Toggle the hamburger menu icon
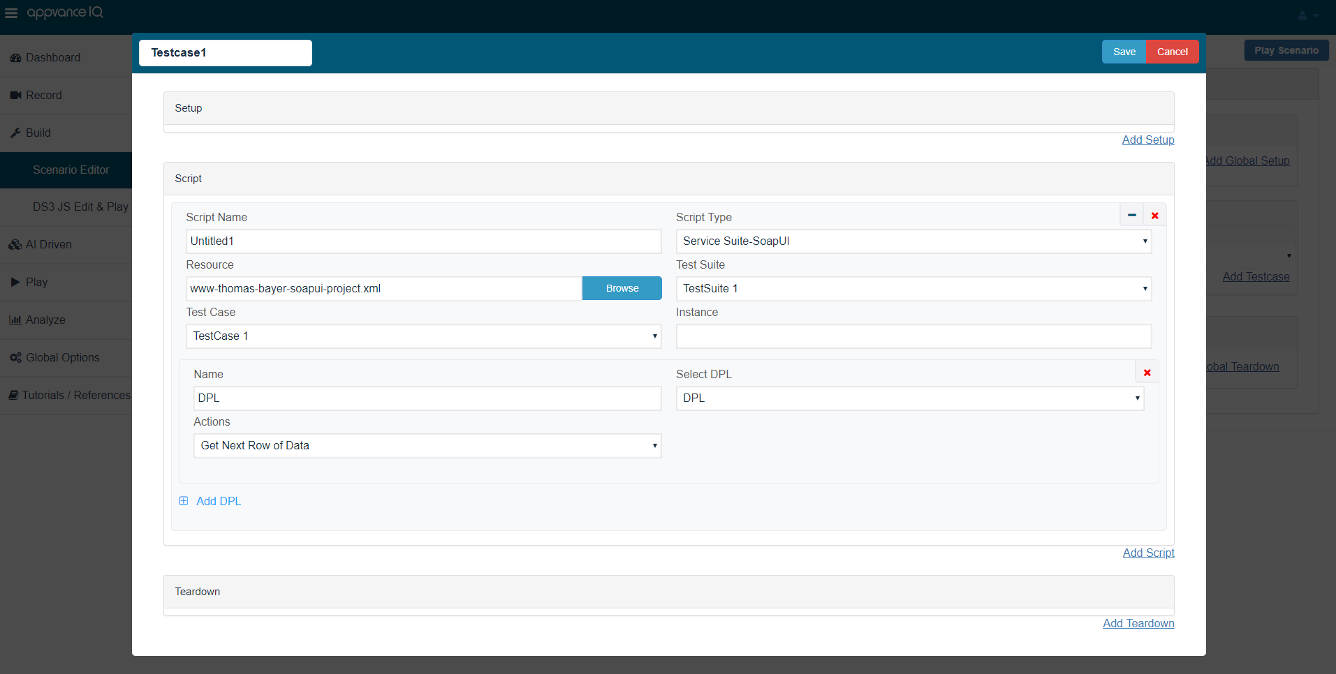1336x674 pixels. point(11,13)
